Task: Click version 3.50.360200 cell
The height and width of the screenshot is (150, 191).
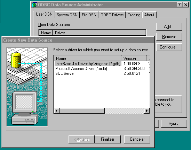Action: [x=134, y=69]
